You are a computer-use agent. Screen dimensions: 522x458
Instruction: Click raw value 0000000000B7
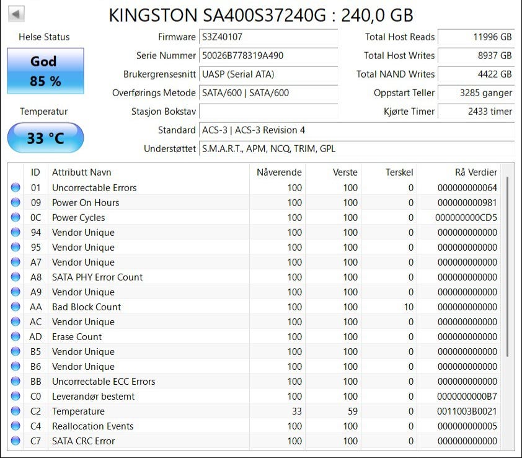[467, 397]
